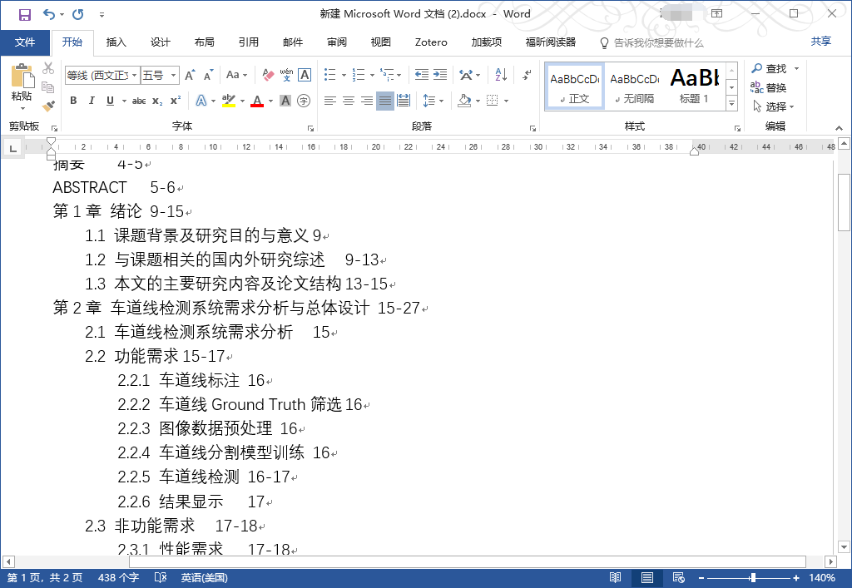The width and height of the screenshot is (852, 588).
Task: Decrease paragraph indent
Action: (x=422, y=75)
